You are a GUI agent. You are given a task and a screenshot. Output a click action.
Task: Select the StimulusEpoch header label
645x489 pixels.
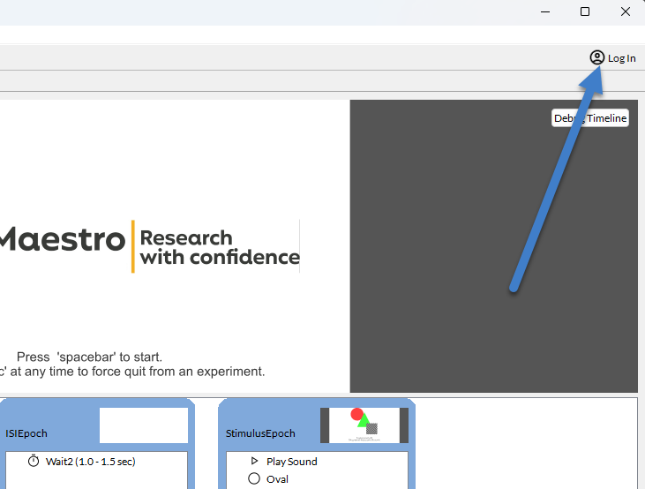(260, 433)
